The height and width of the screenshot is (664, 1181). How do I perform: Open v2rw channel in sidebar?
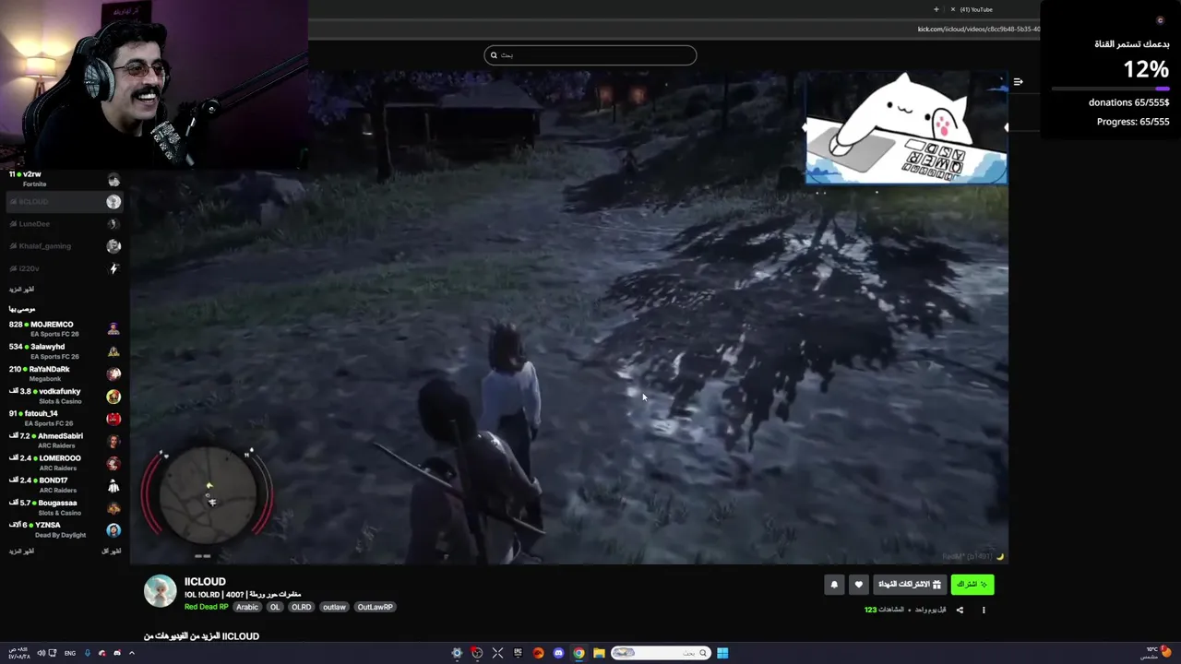pos(65,179)
